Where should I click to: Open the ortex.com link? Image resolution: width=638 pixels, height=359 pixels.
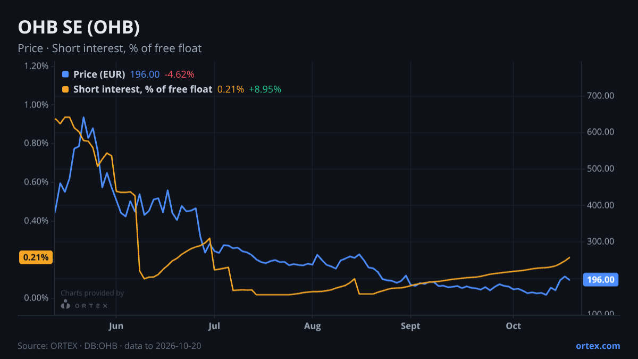(598, 346)
